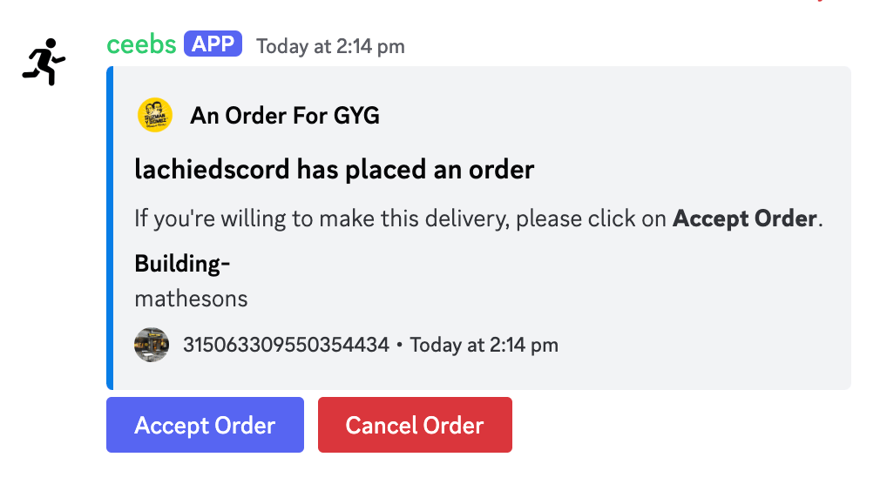
Task: Click the order ID 315063309550354434
Action: pyautogui.click(x=286, y=345)
